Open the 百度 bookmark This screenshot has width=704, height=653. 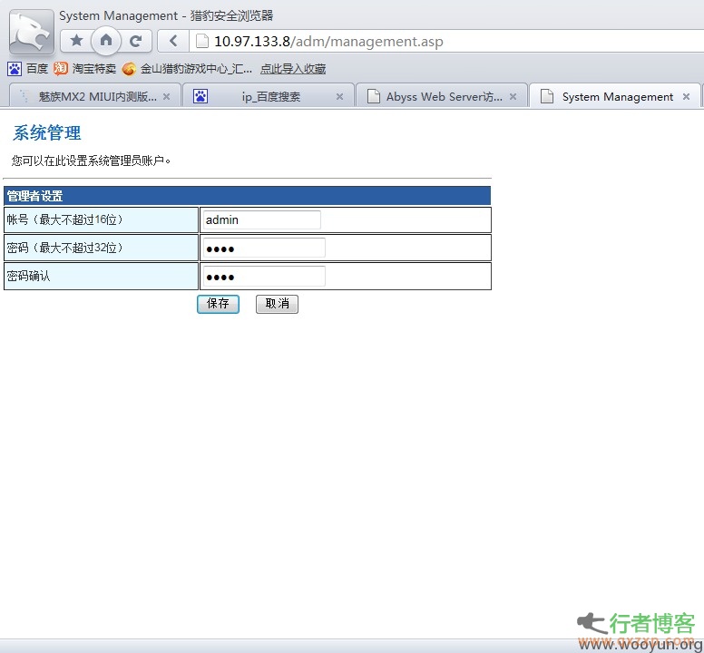click(27, 69)
